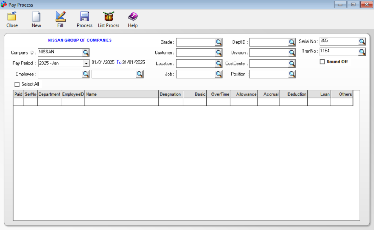Click the Name column header

[122, 94]
